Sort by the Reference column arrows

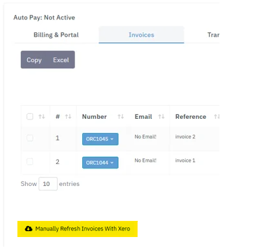(x=217, y=117)
